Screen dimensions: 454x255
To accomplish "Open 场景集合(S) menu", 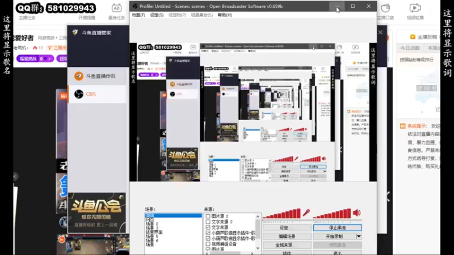I will point(202,15).
